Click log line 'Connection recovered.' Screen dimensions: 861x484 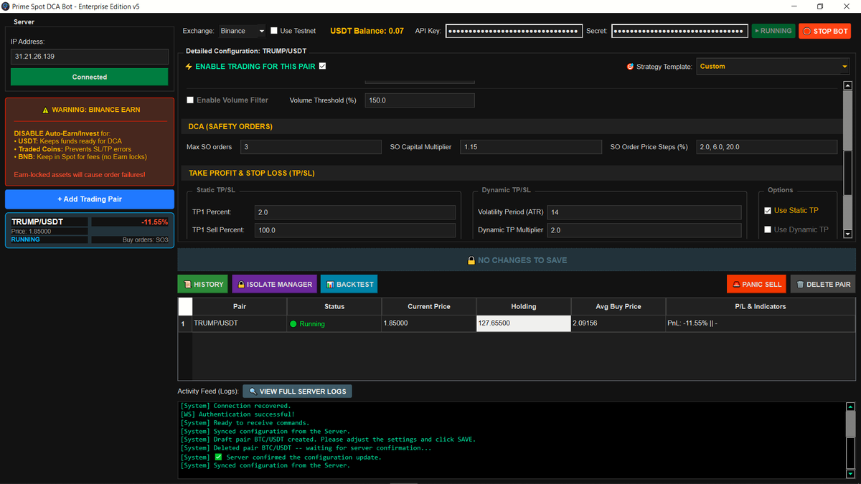(235, 406)
